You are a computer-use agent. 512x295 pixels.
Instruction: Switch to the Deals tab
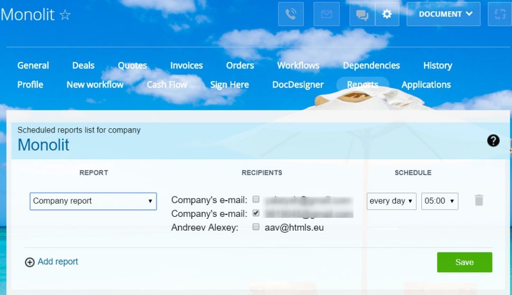(83, 65)
